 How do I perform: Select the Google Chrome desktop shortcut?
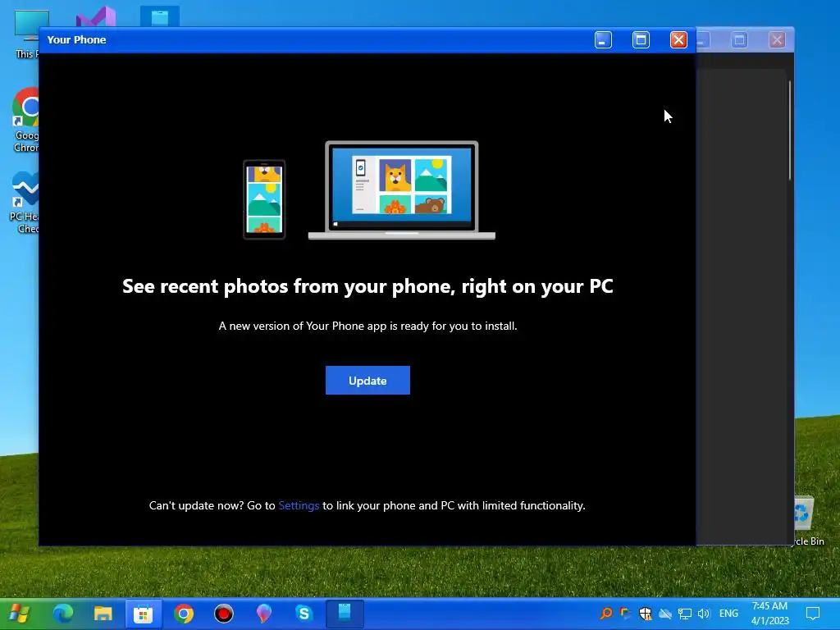(x=25, y=120)
